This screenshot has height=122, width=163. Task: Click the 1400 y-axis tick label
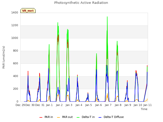click(x=15, y=12)
